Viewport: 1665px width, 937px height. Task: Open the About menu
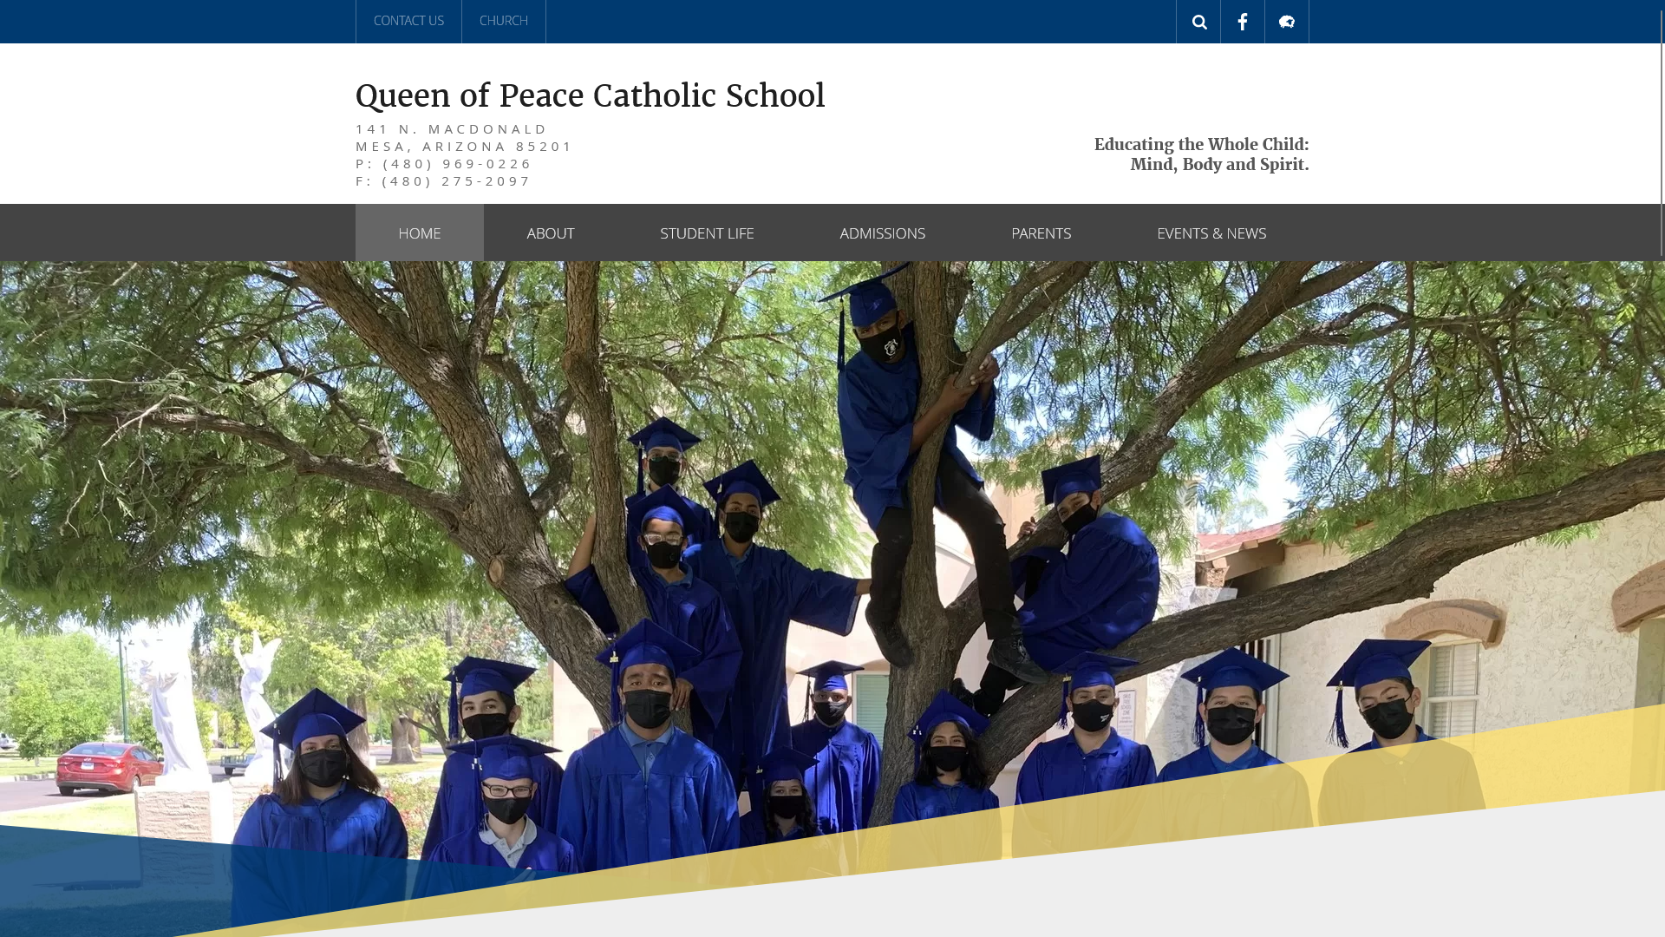(551, 233)
